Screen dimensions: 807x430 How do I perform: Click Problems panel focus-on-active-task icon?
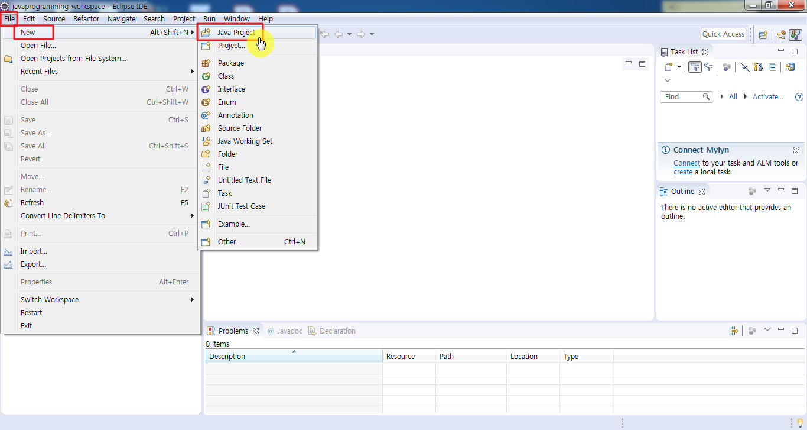[752, 331]
